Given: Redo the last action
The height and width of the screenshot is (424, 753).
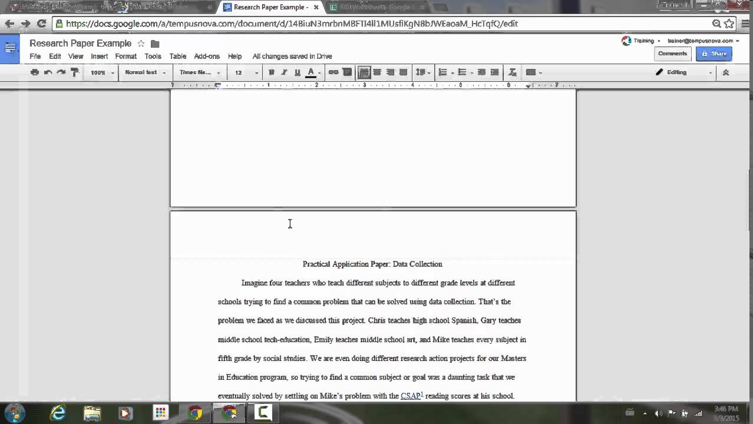Looking at the screenshot, I should 61,72.
